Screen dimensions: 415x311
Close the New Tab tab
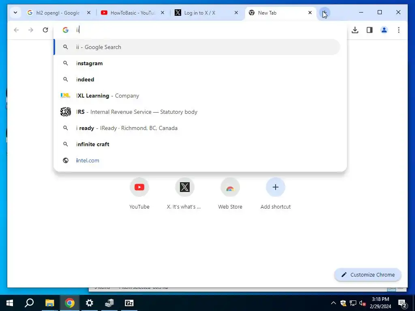click(x=310, y=13)
